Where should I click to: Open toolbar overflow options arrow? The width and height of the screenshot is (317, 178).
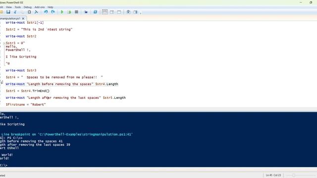click(141, 13)
